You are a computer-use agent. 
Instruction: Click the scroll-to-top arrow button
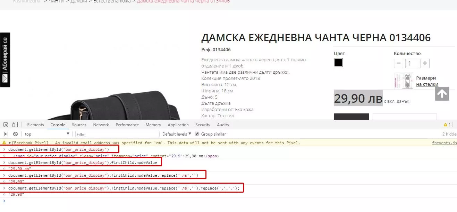coord(442,94)
